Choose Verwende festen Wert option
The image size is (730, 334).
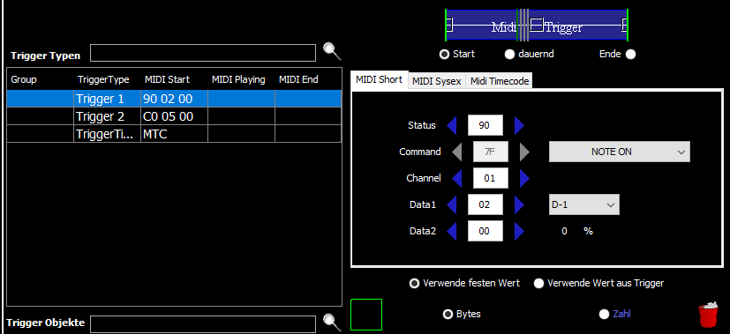(x=414, y=284)
